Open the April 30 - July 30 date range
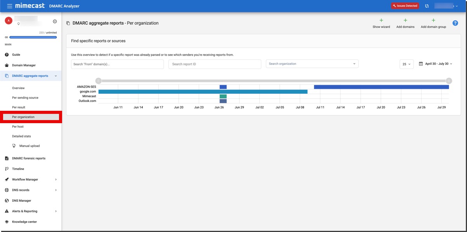 439,64
